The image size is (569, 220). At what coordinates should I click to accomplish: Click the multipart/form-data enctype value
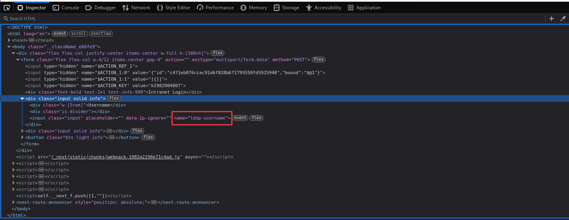(243, 60)
